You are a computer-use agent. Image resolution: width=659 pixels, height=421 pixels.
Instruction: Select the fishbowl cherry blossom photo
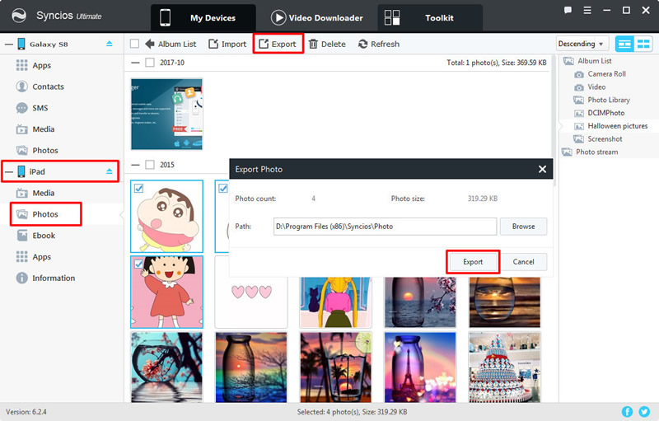coord(167,367)
